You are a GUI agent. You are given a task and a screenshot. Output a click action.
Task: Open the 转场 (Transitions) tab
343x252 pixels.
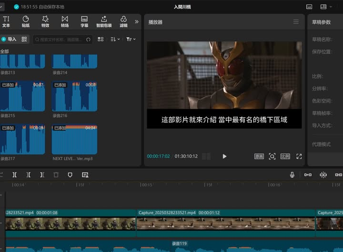[x=65, y=21]
